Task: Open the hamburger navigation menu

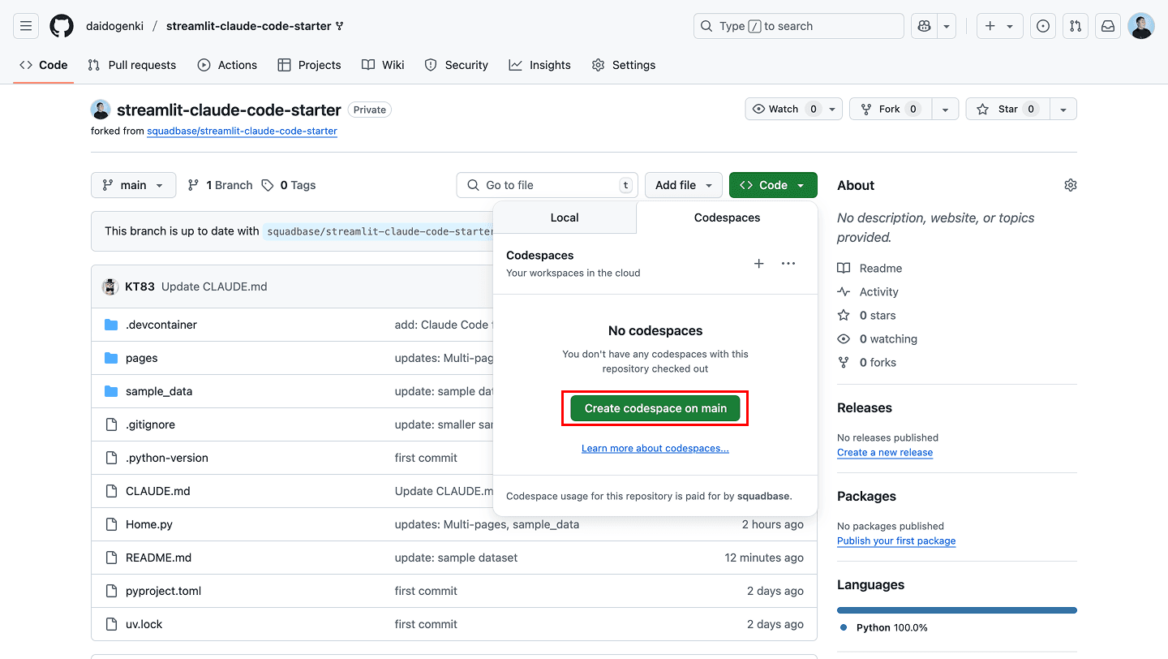Action: pyautogui.click(x=26, y=26)
